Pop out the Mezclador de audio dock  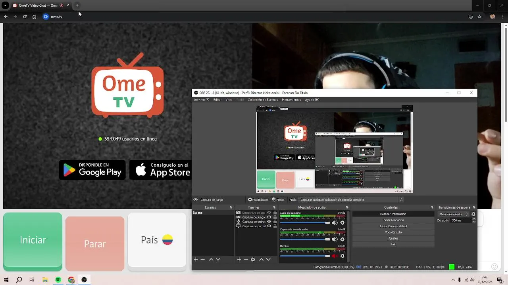click(x=347, y=207)
